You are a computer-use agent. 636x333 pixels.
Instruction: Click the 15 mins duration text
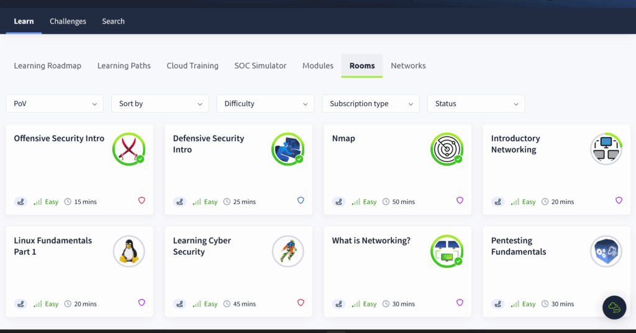tap(85, 202)
